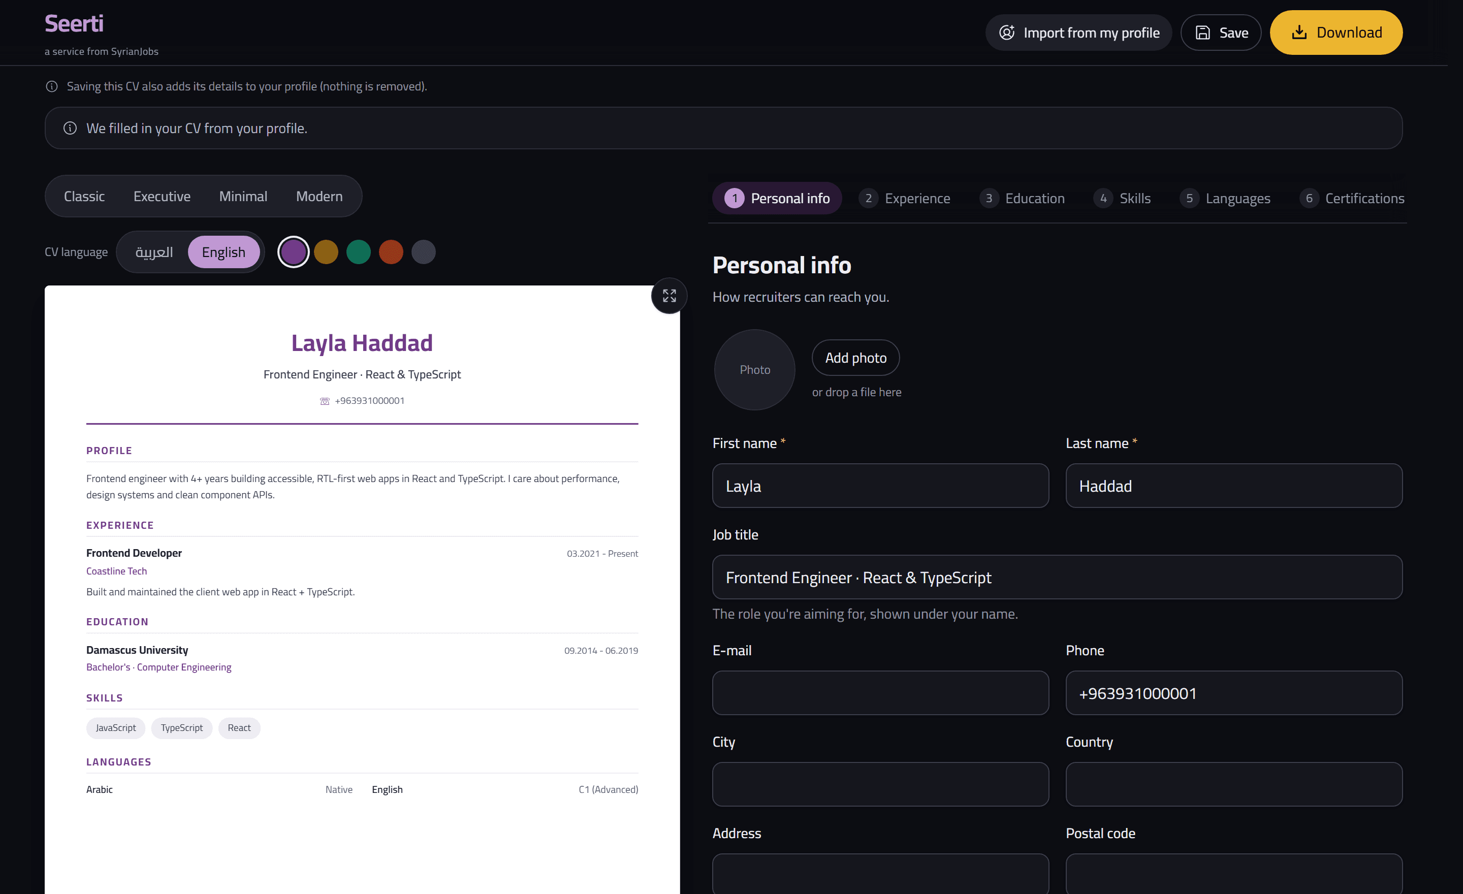Click the Photo placeholder circle
The width and height of the screenshot is (1463, 894).
tap(755, 370)
